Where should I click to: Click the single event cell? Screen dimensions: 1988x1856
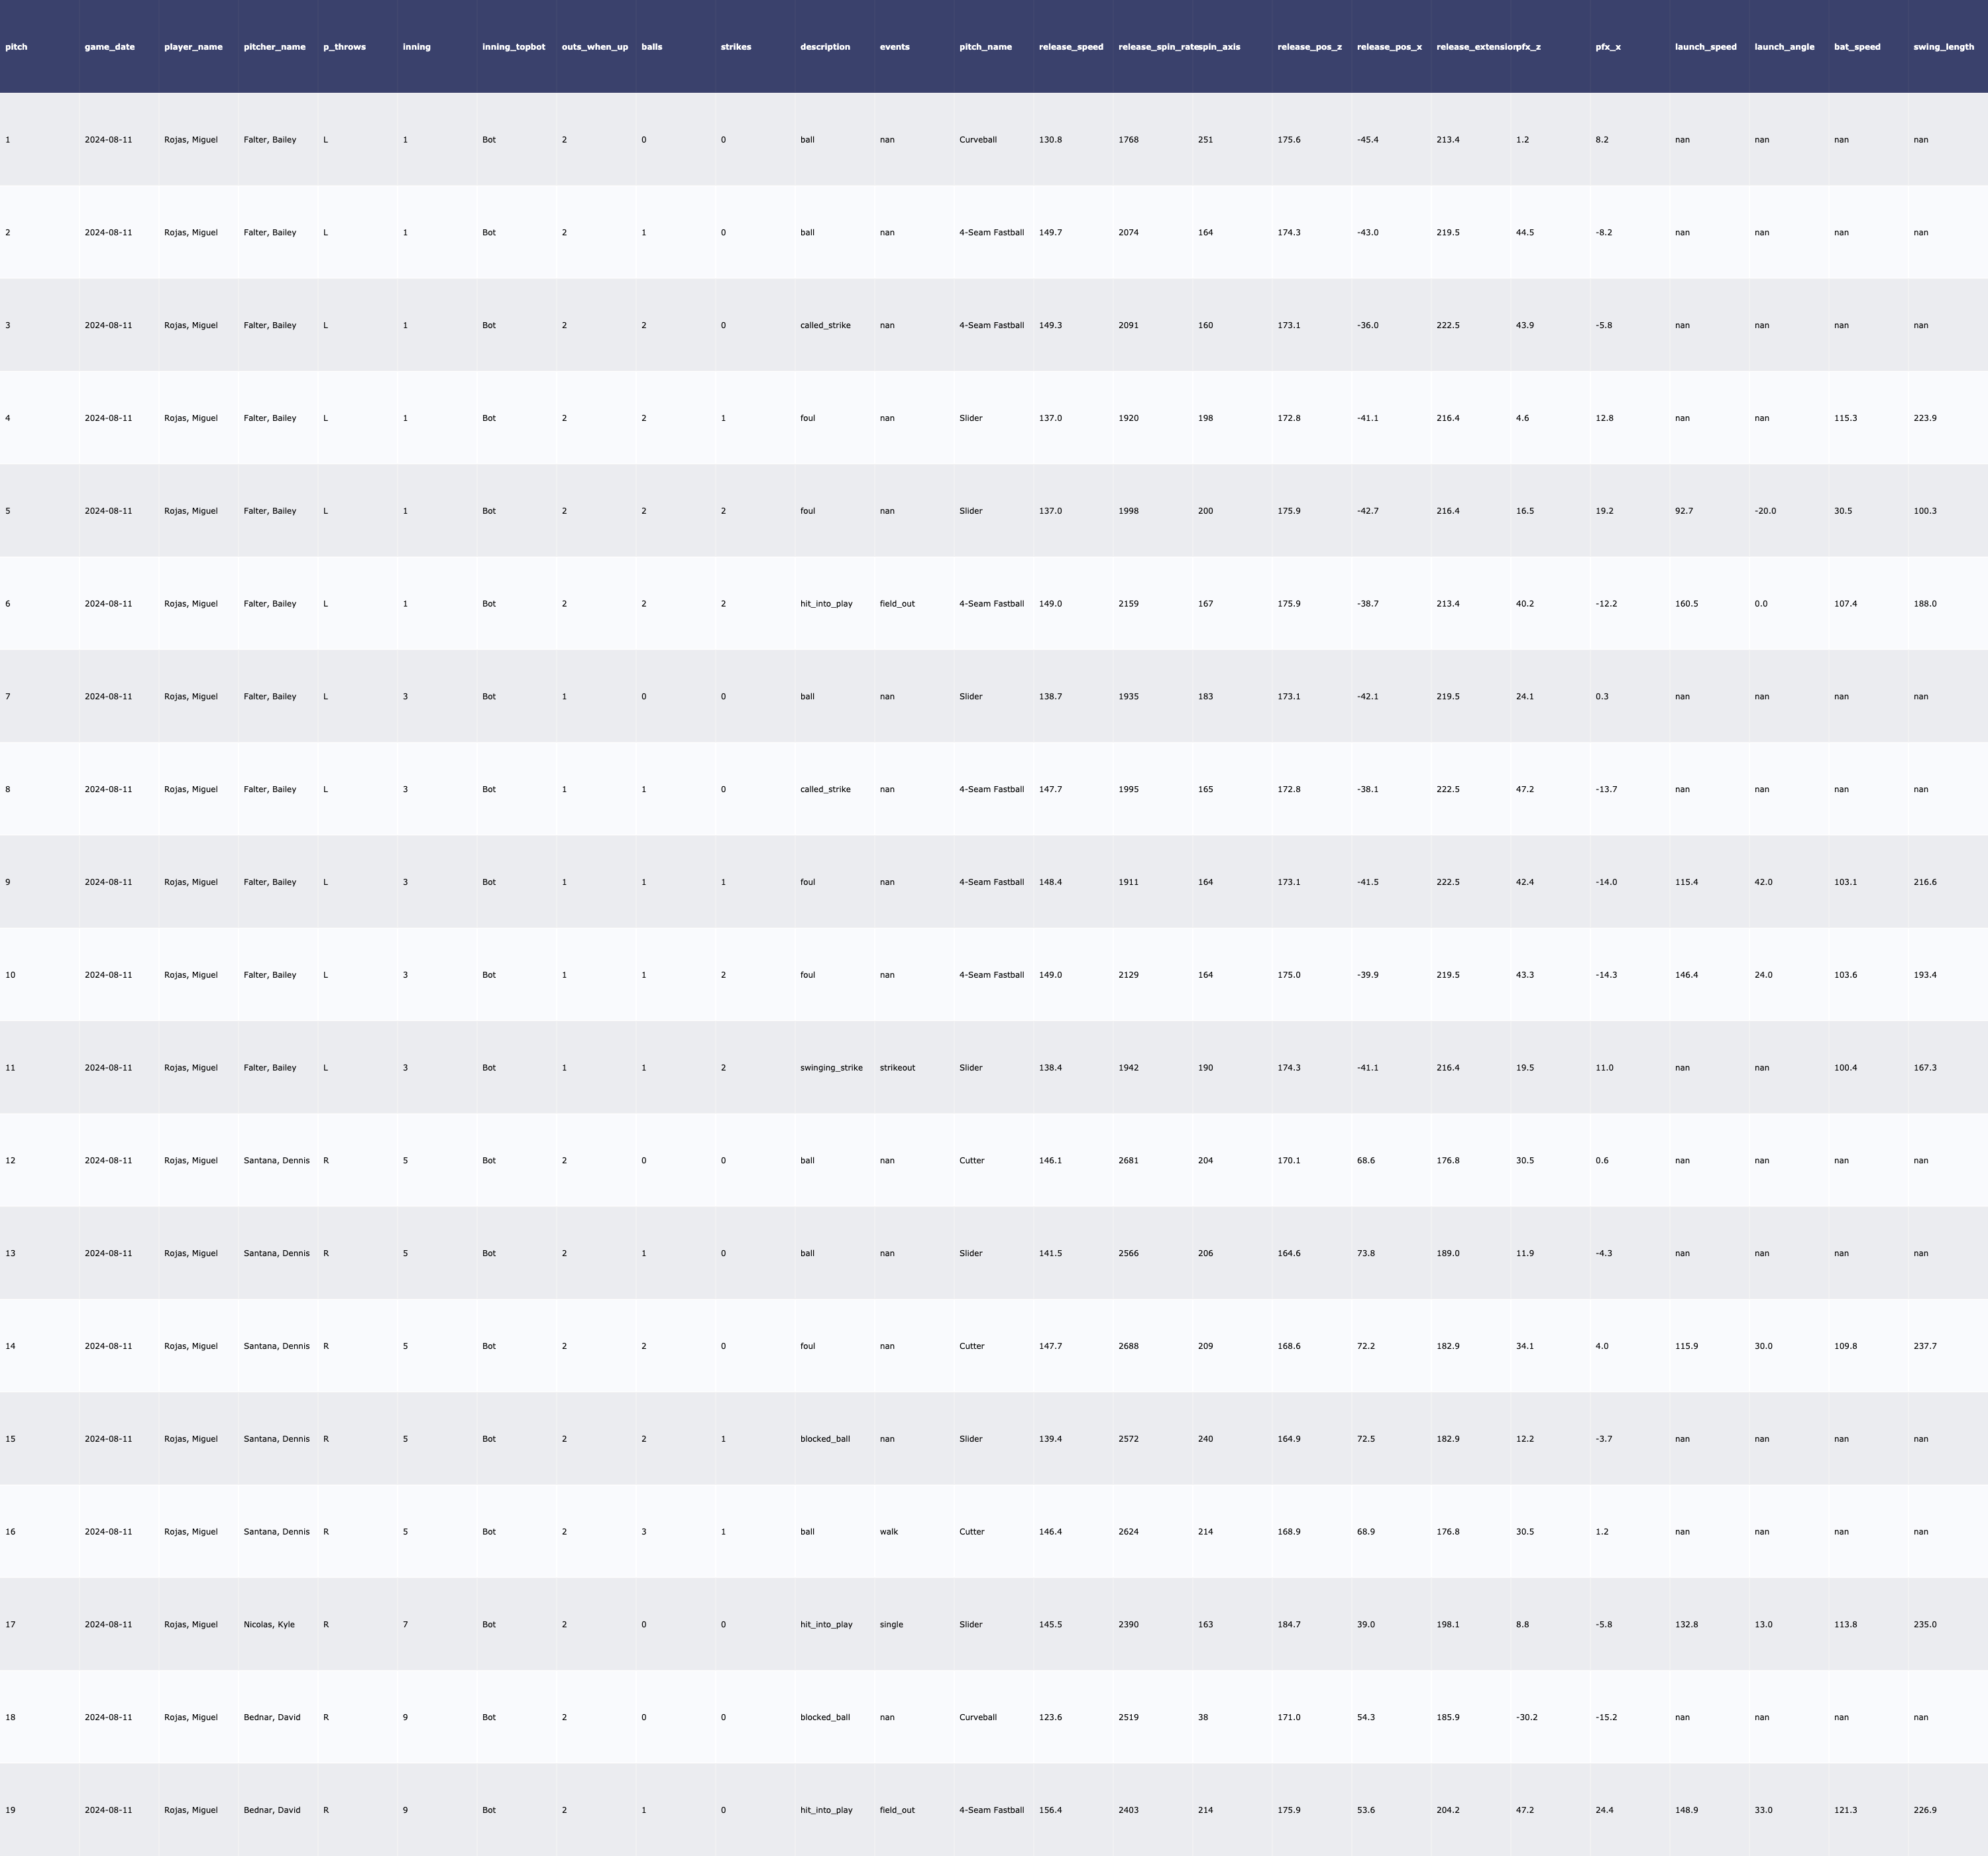point(891,1624)
